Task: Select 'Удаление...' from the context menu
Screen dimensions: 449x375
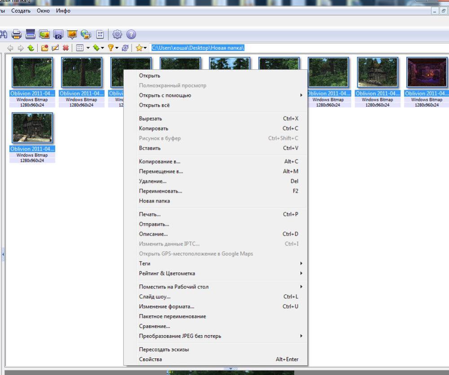Action: pyautogui.click(x=216, y=181)
